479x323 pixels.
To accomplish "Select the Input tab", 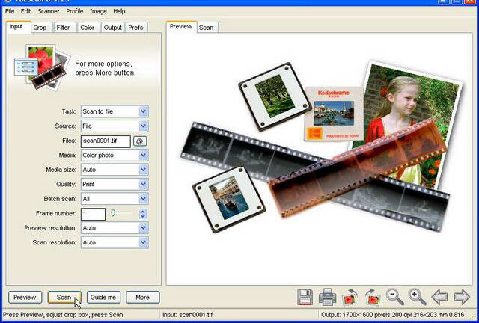I will tap(16, 27).
